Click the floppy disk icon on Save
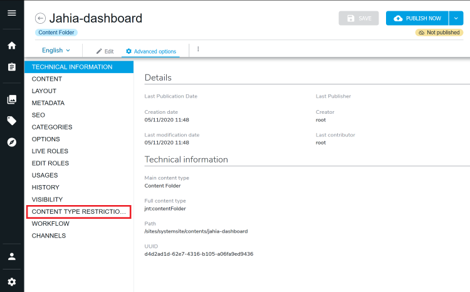This screenshot has height=292, width=470. (350, 18)
